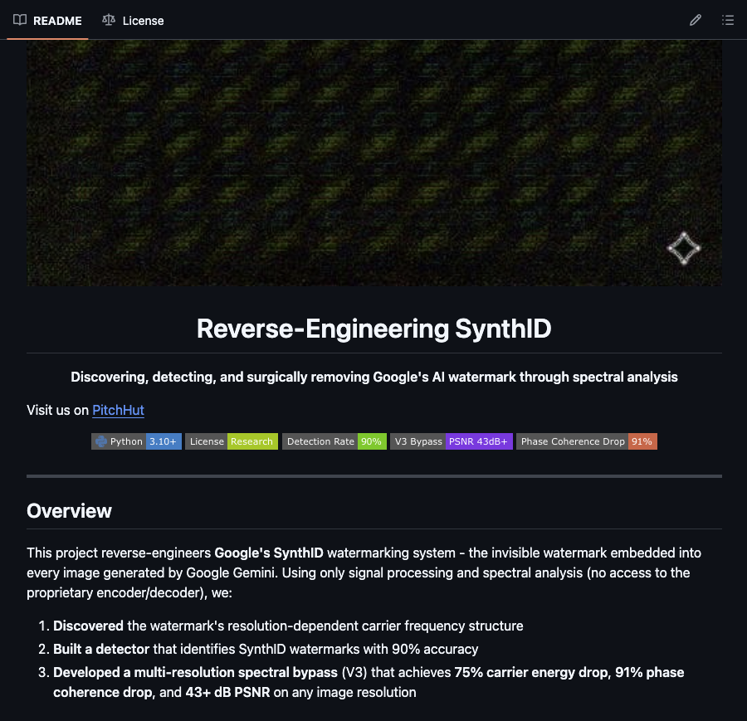Click 'Developed a multi-resolution spectral bypass' text
This screenshot has width=747, height=721.
(x=195, y=672)
